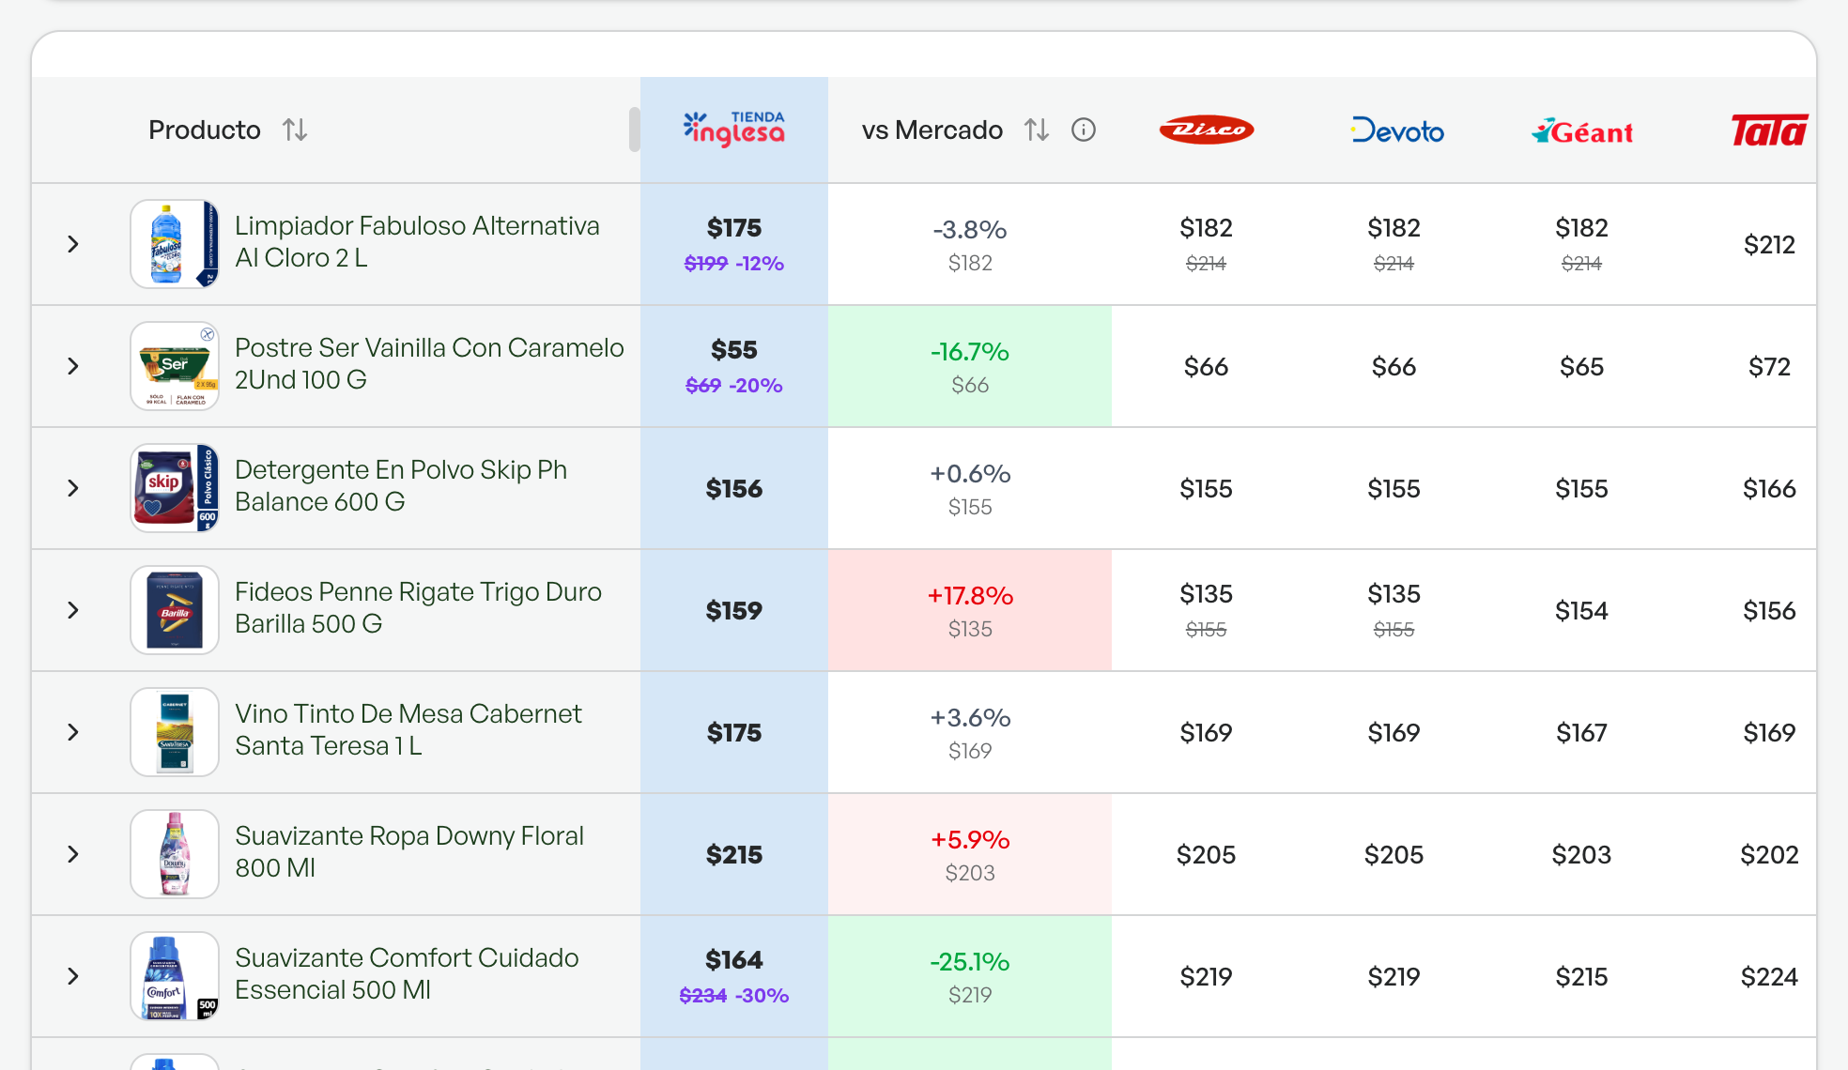
Task: Open the Barilla penne product thumbnail
Action: 175,610
